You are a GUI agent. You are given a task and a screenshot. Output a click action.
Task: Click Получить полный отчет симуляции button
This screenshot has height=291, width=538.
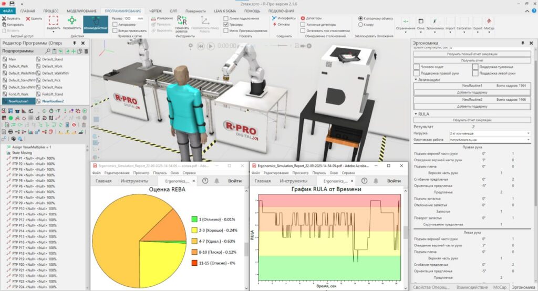[472, 54]
